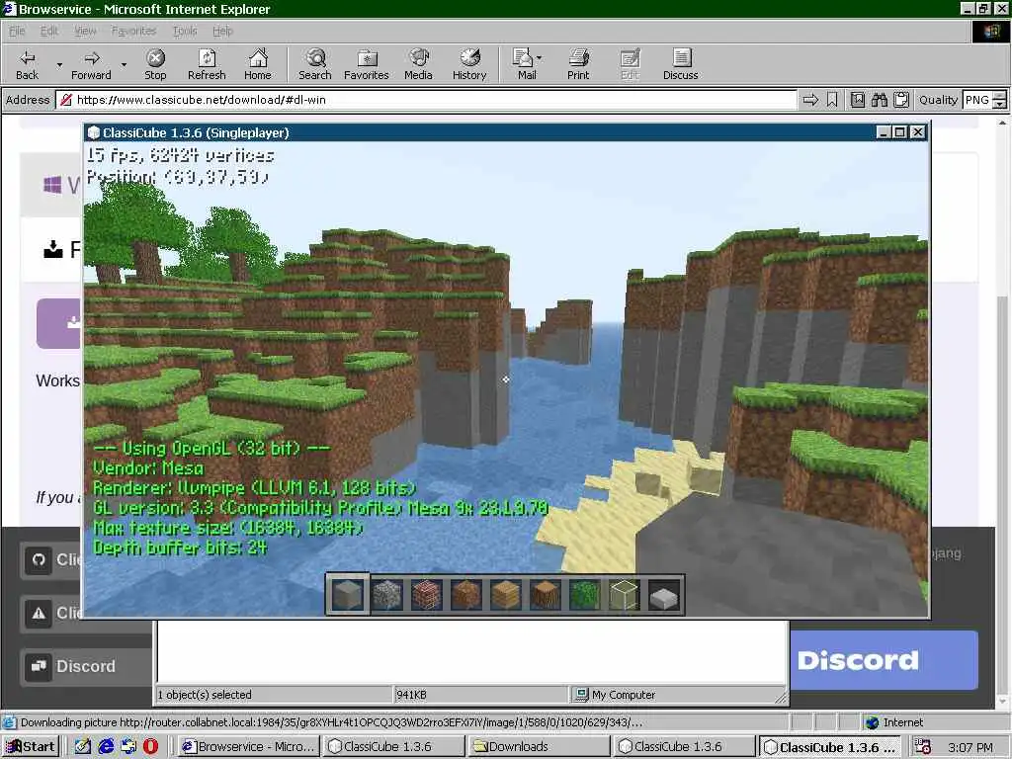Click '1 object(s) selected' status text
This screenshot has height=759, width=1012.
(x=205, y=695)
